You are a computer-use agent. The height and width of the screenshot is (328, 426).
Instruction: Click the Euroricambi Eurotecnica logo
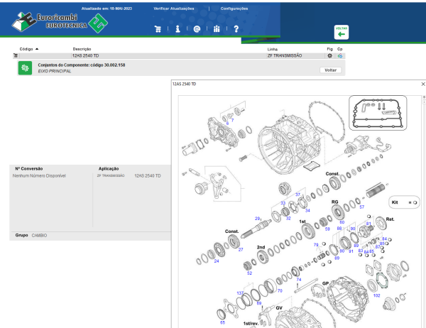pos(60,22)
